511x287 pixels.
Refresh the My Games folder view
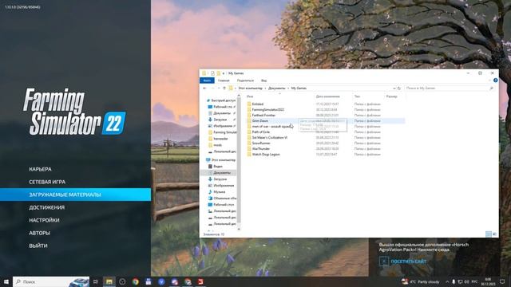coord(399,88)
